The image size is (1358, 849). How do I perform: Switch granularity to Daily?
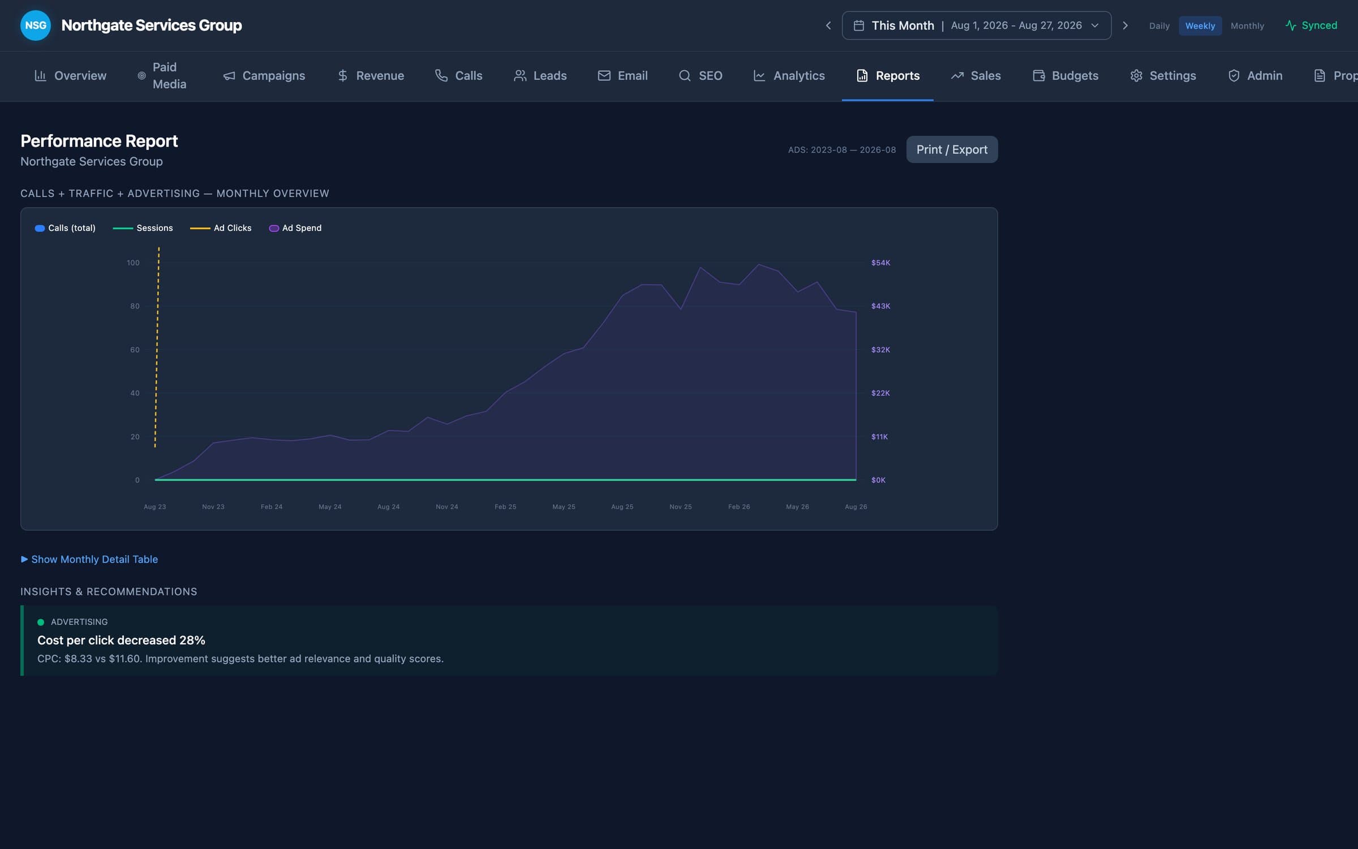1159,26
